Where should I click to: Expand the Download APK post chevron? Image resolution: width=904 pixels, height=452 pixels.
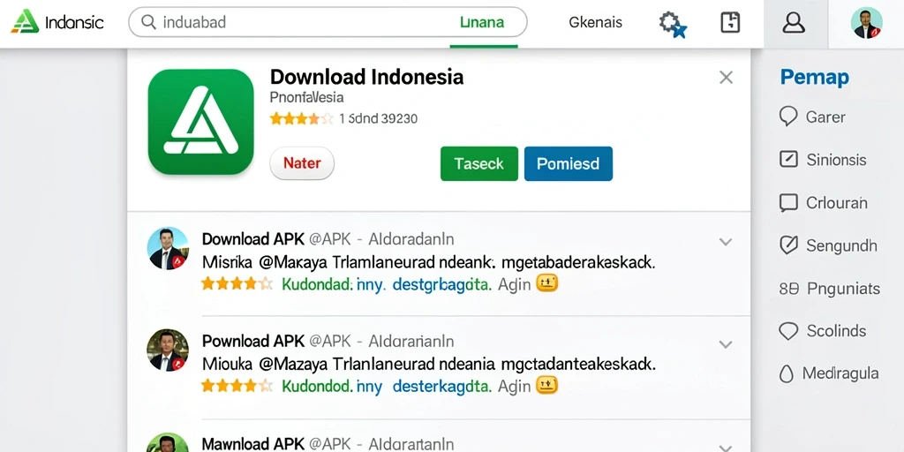(x=726, y=242)
